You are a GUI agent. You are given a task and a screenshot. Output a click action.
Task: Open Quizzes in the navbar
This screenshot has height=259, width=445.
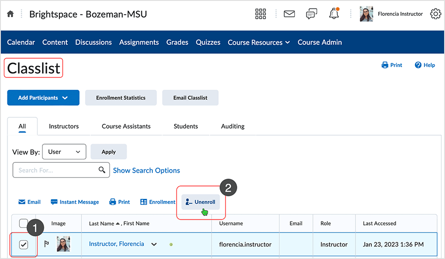[208, 42]
